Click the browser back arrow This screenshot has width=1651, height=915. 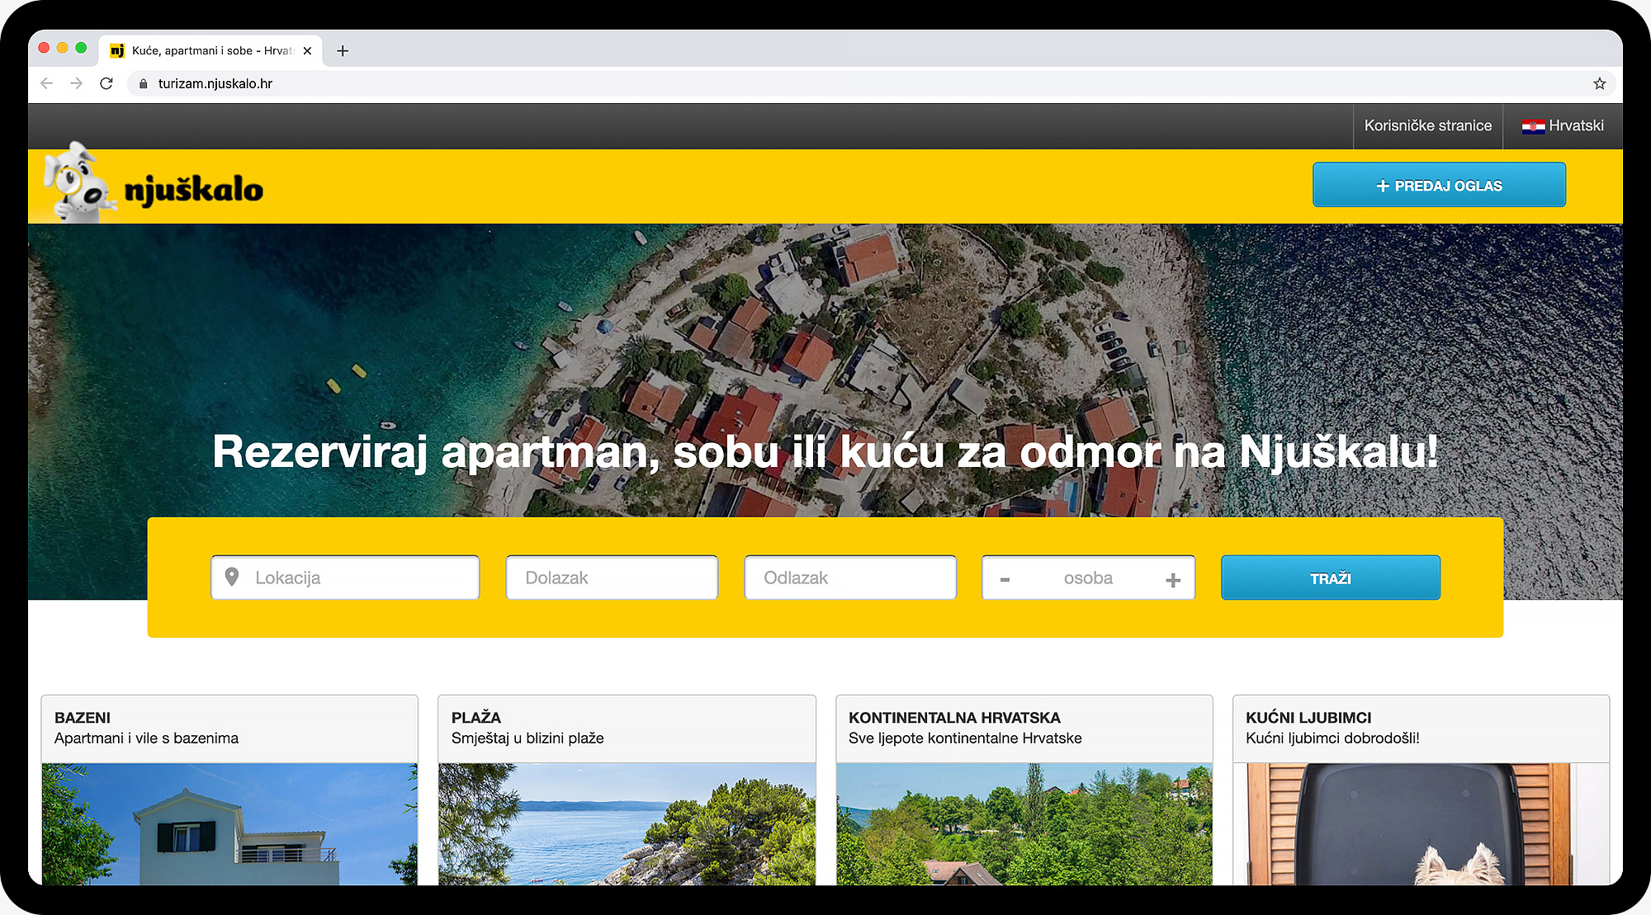click(47, 83)
